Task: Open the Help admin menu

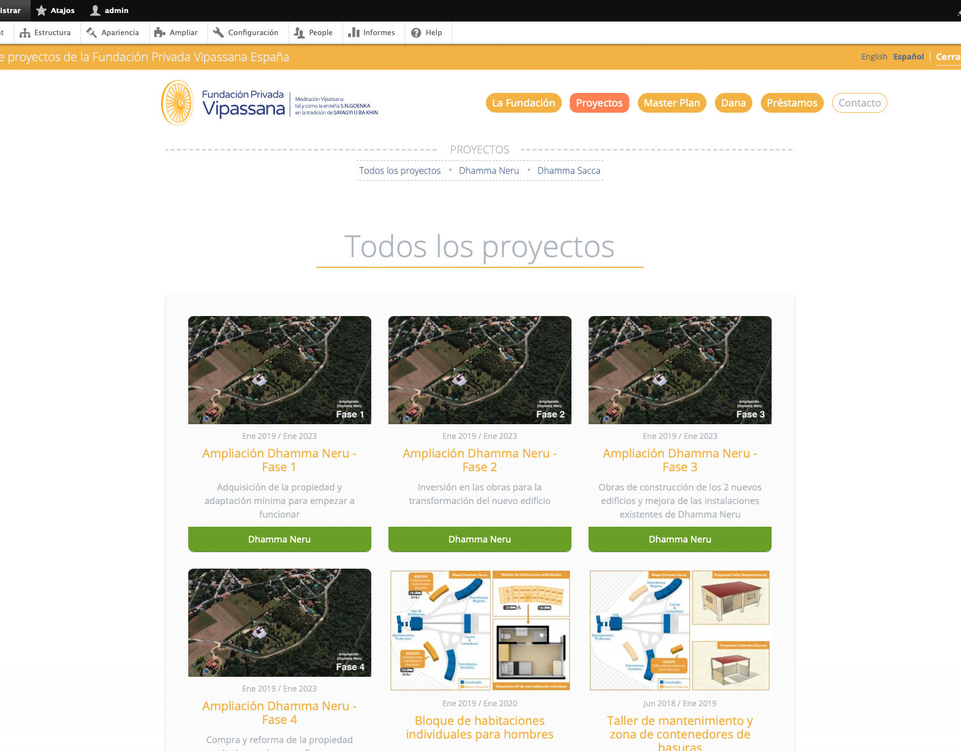Action: [427, 33]
